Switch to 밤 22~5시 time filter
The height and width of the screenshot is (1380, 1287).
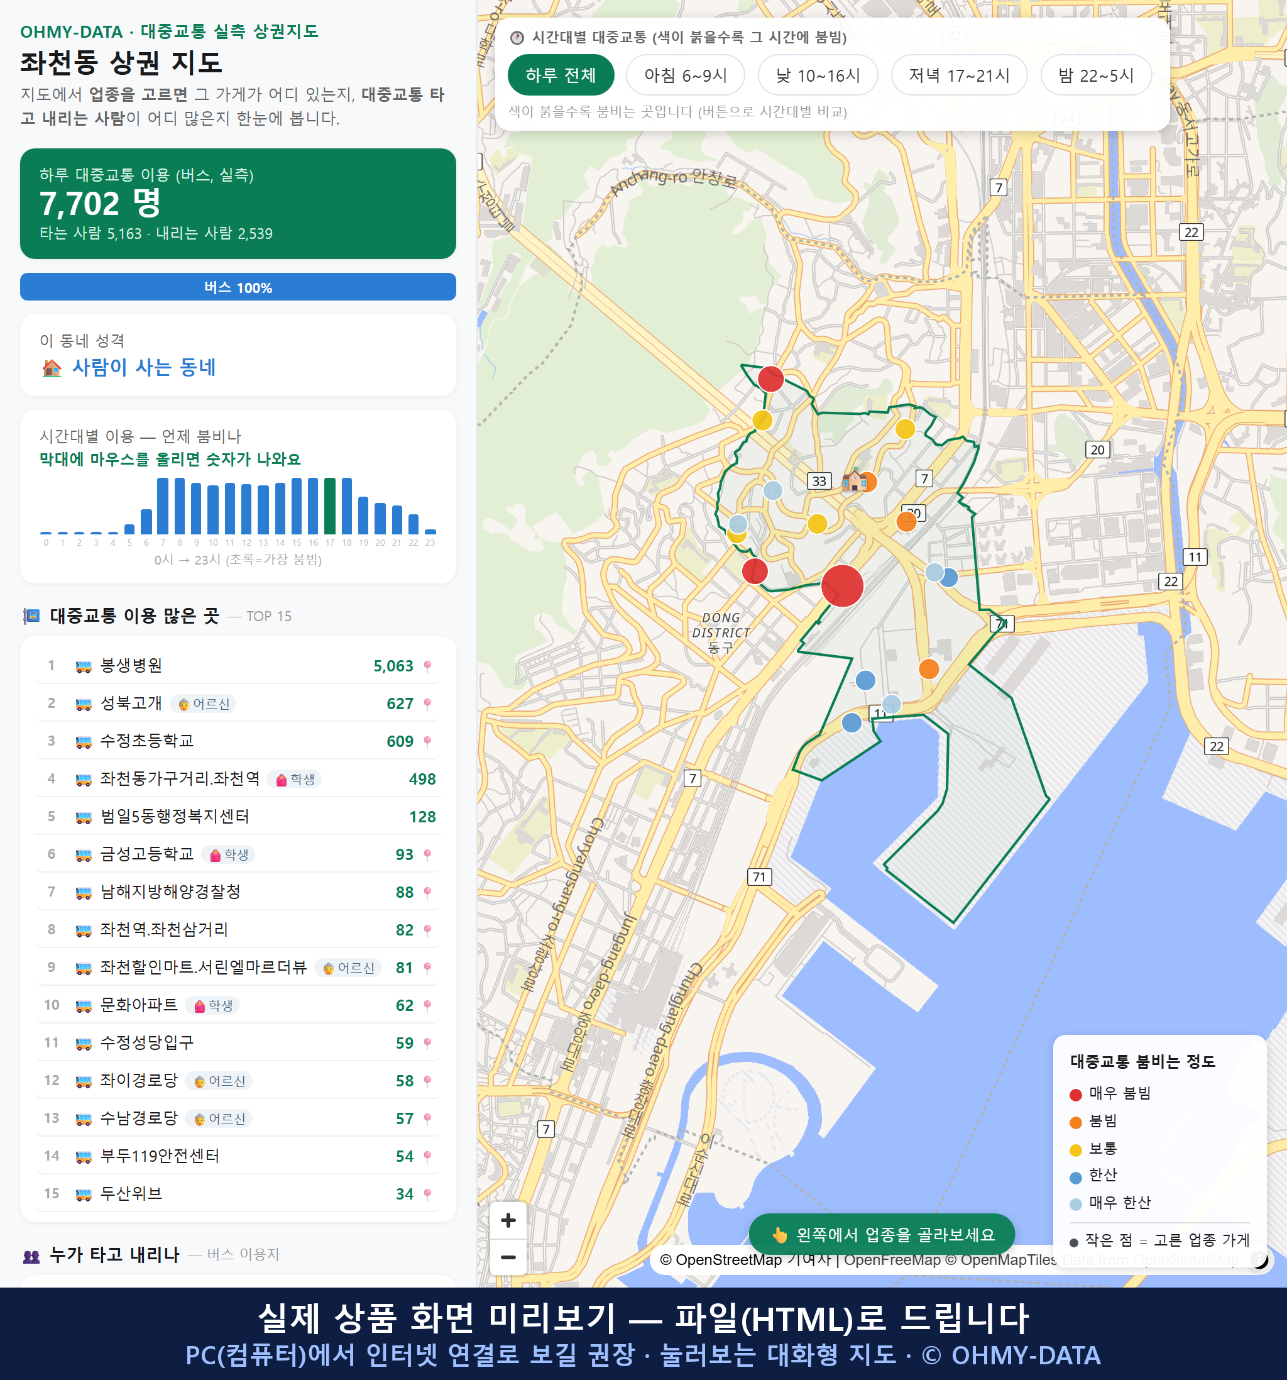1096,75
